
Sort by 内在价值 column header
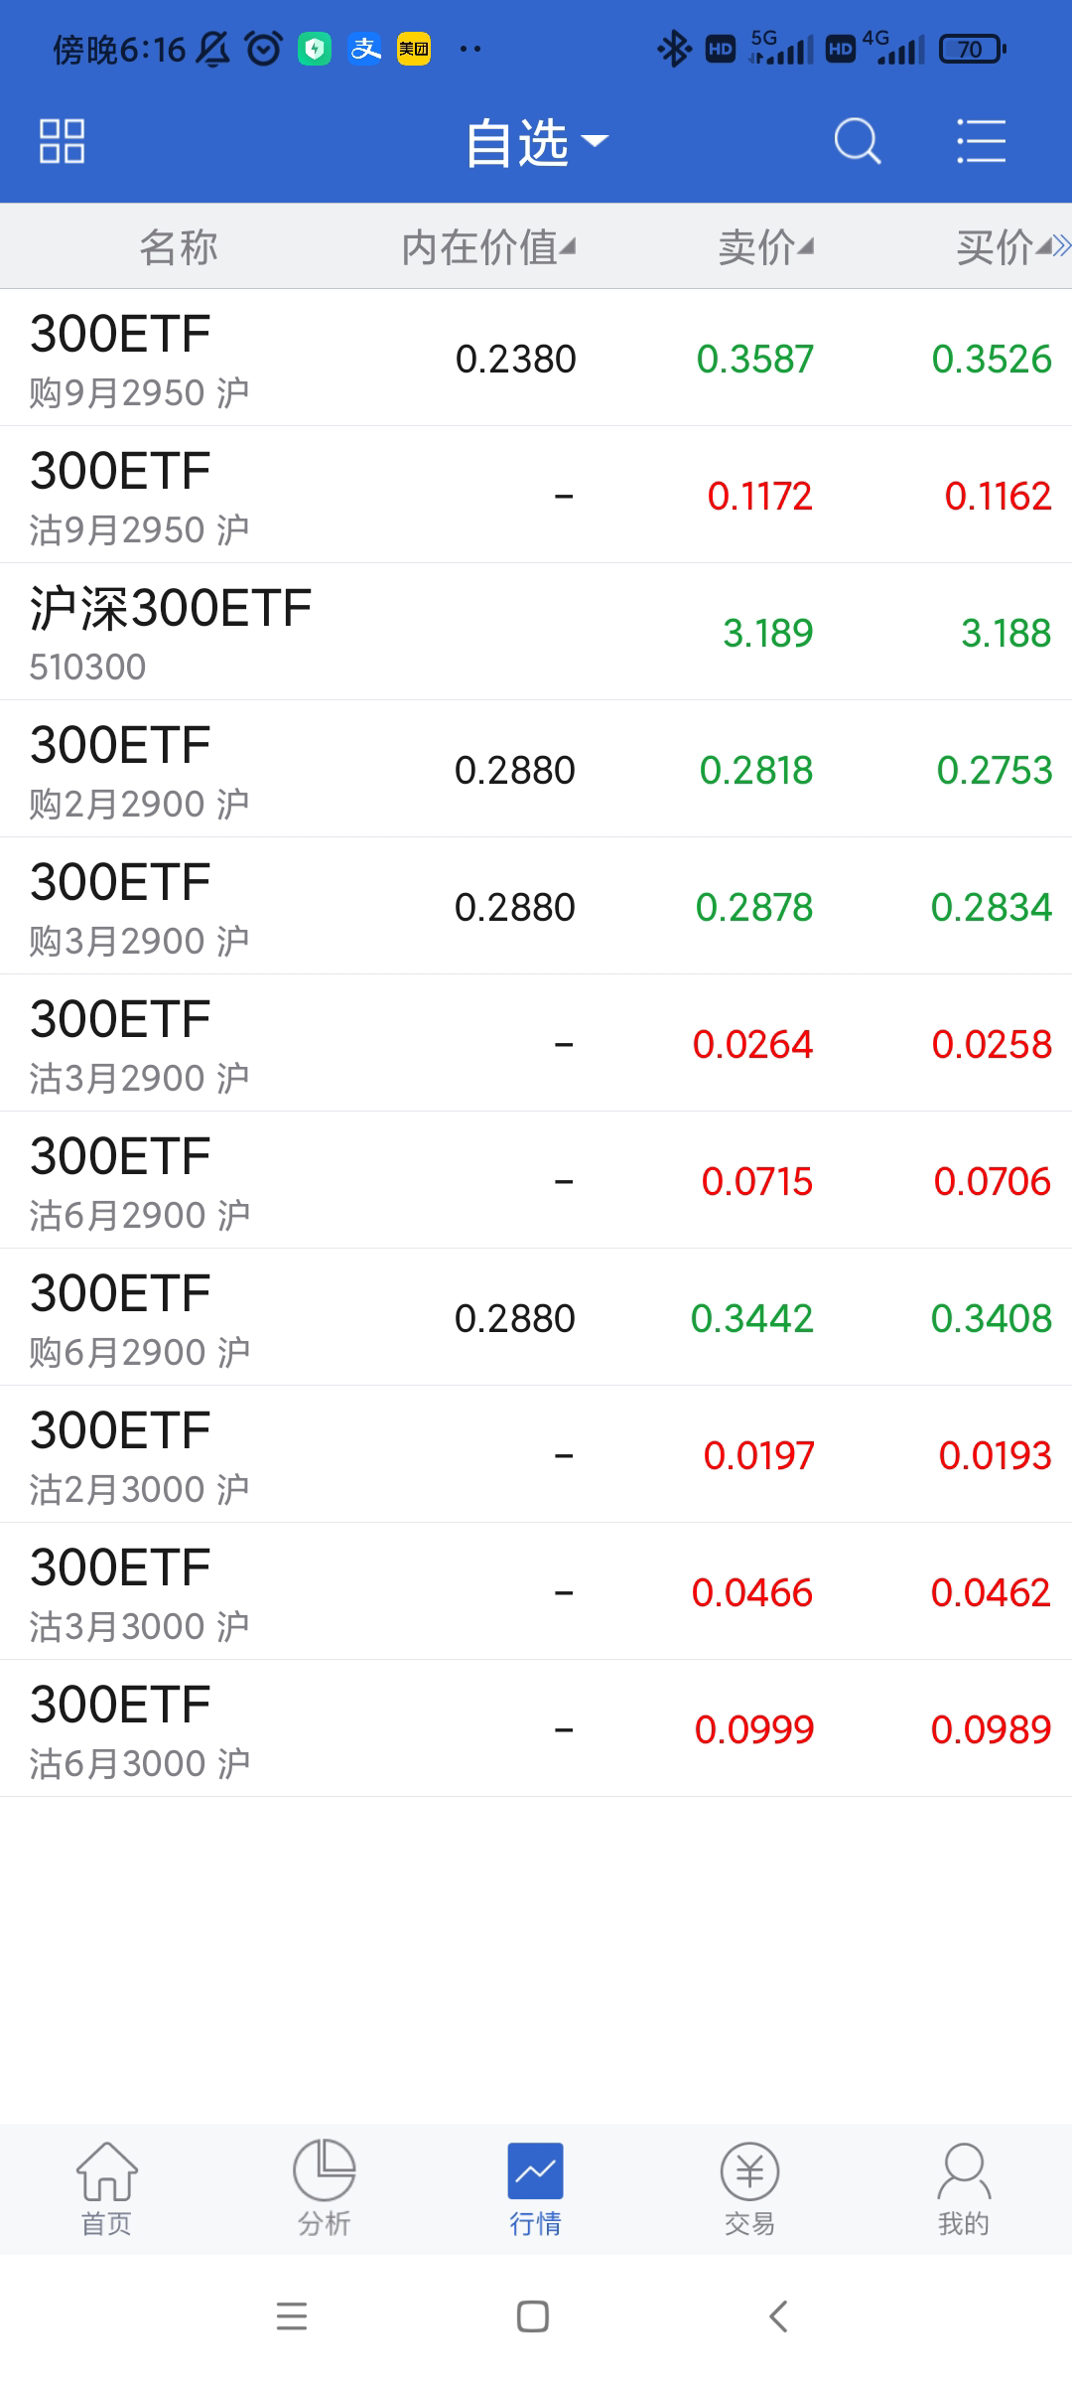coord(487,247)
